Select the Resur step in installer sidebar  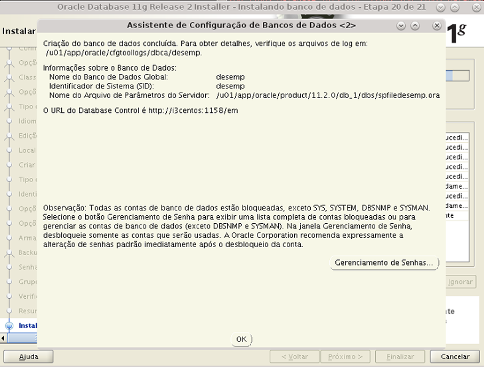coord(28,311)
